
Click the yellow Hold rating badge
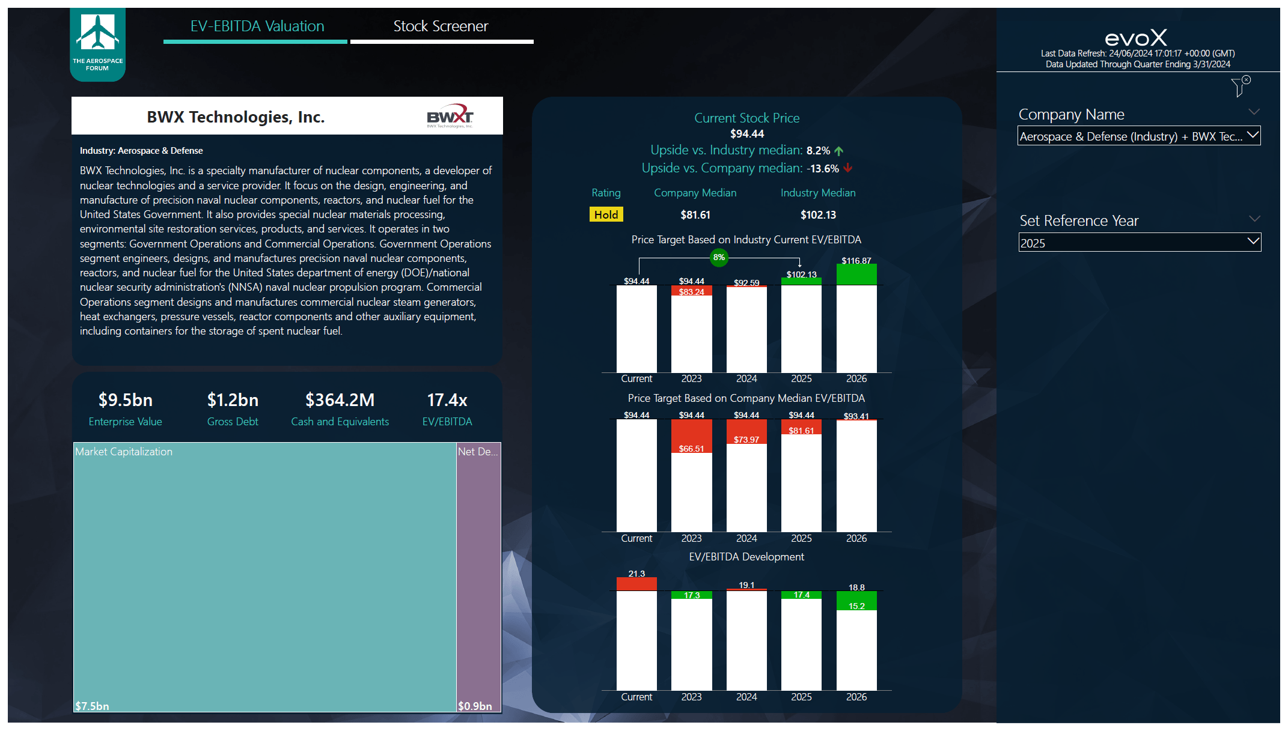point(606,214)
